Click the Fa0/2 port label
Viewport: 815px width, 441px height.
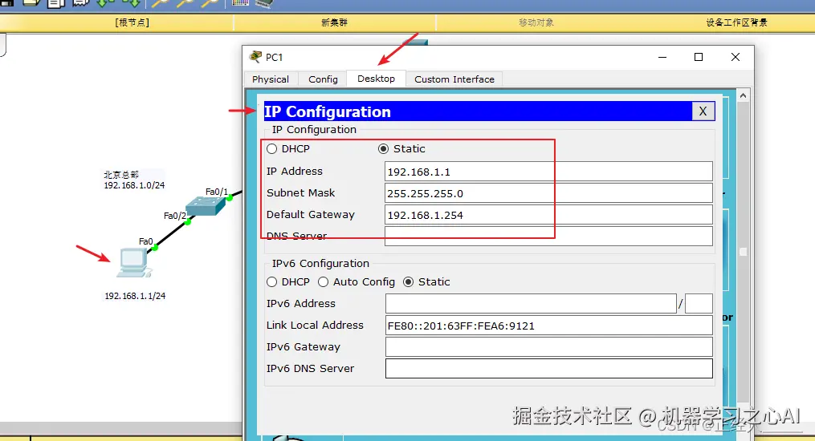click(x=175, y=216)
